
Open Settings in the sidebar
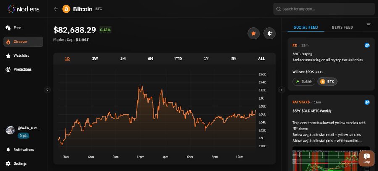pyautogui.click(x=24, y=163)
